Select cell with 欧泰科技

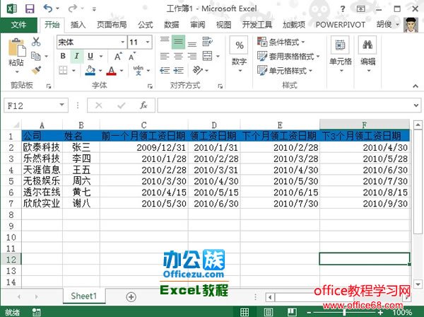pyautogui.click(x=42, y=147)
